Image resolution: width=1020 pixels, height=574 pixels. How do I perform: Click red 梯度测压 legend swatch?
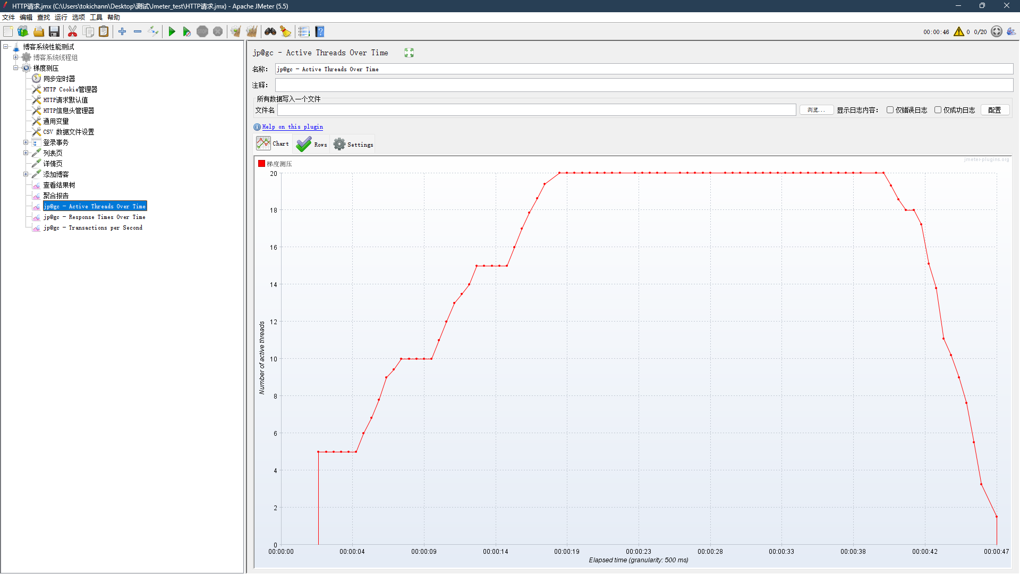[x=261, y=164]
